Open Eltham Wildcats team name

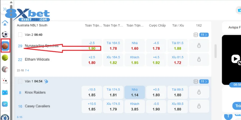pyautogui.click(x=37, y=59)
